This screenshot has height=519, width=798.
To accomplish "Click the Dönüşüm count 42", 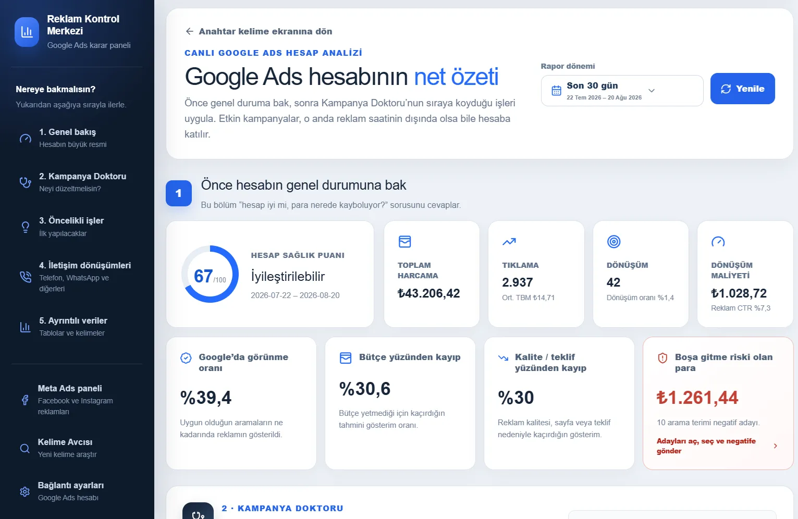I will click(x=613, y=282).
